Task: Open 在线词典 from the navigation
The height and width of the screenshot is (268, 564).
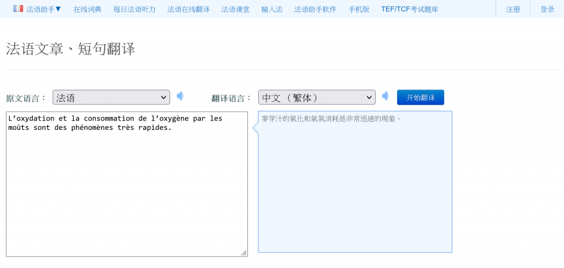Action: tap(88, 9)
